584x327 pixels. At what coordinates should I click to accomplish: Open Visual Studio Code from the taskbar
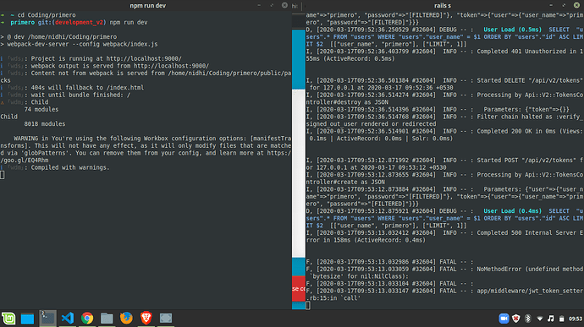(68, 318)
